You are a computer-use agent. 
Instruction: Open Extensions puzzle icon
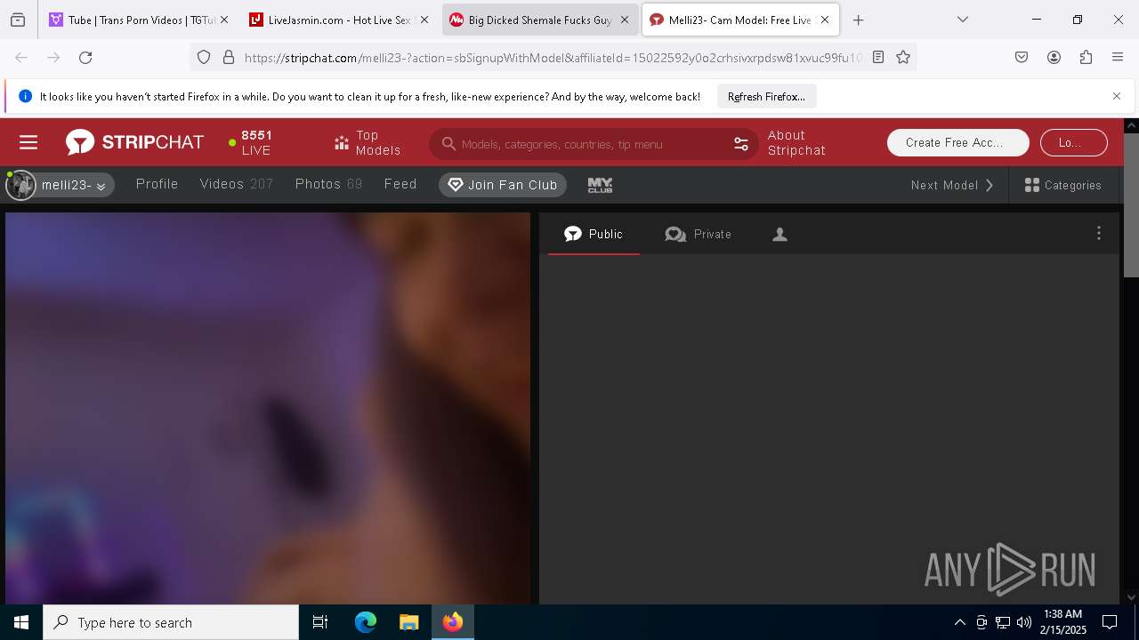click(1086, 57)
